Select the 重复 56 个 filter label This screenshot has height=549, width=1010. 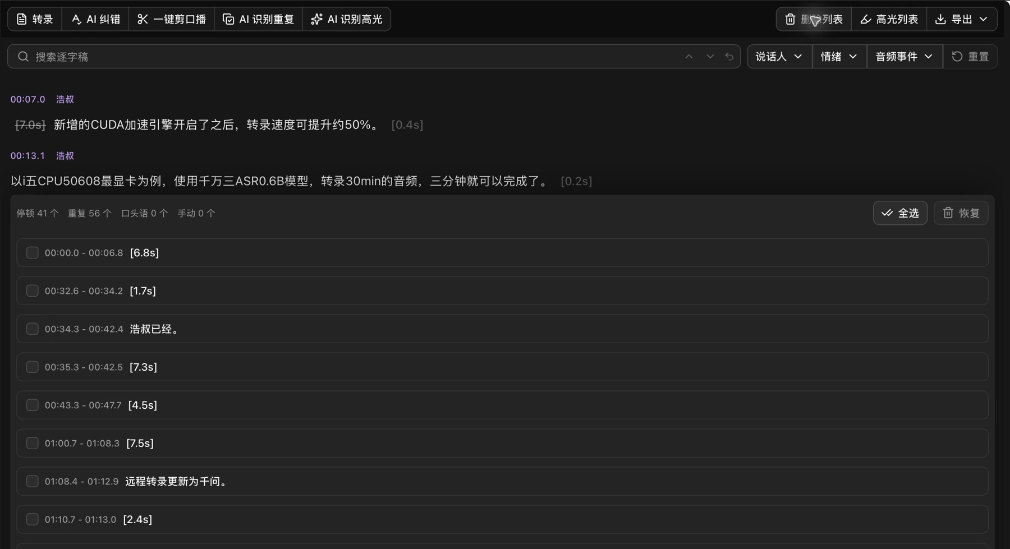coord(90,214)
